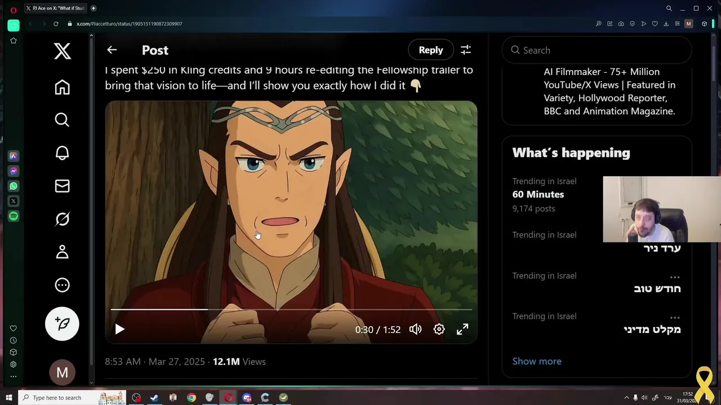This screenshot has height=405, width=721.
Task: Open WhatsApp in Opera sidebar
Action: (x=14, y=186)
